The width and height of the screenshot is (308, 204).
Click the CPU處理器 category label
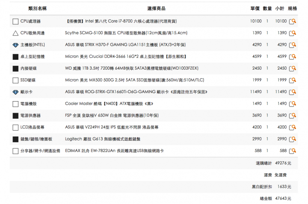pyautogui.click(x=30, y=21)
